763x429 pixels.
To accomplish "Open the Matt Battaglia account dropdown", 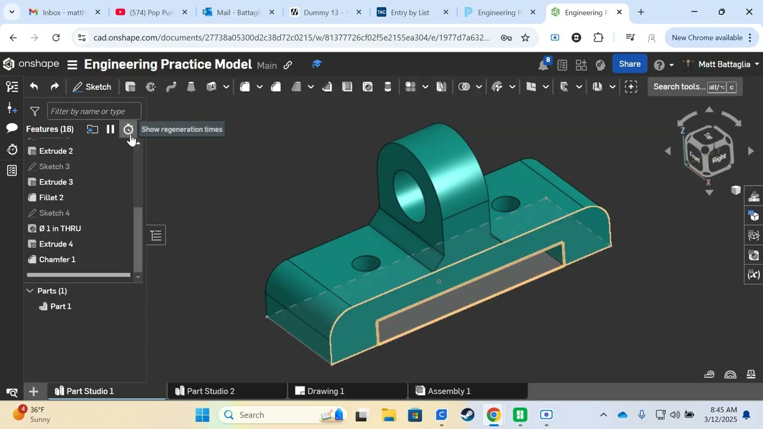I will [722, 64].
